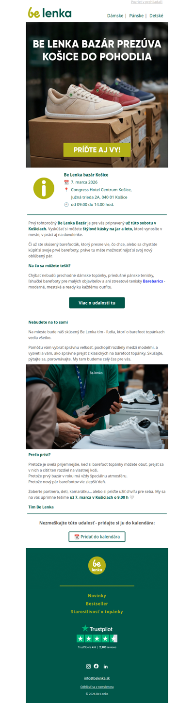The image size is (194, 703).
Task: Click the Viac o udalosti tu button
Action: 97,303
